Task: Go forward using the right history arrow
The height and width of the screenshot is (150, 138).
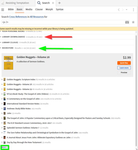Action: 123,10
